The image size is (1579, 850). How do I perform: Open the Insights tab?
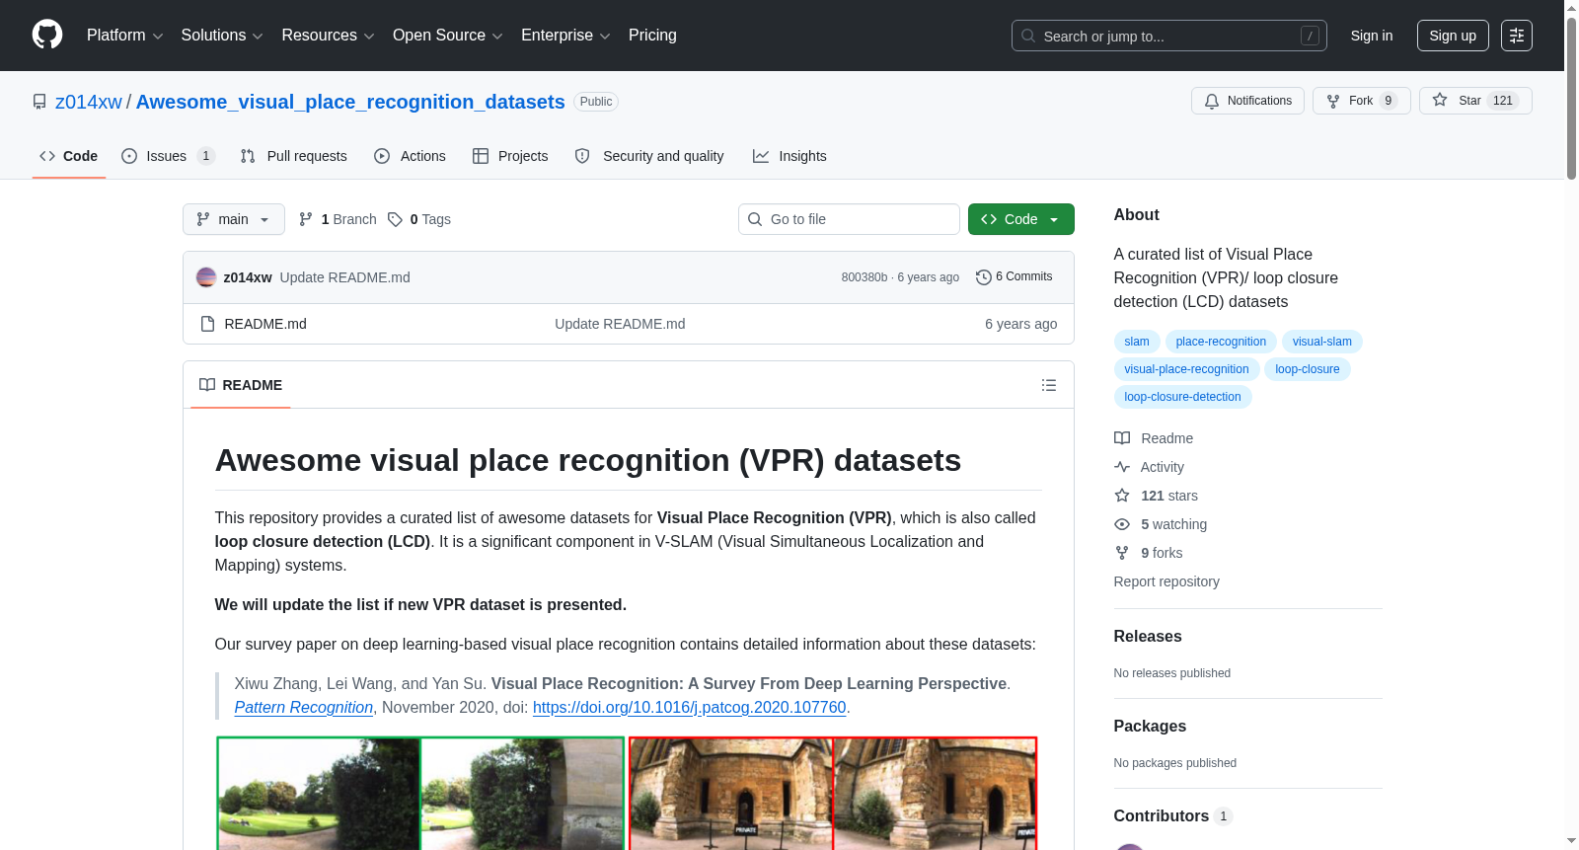789,156
